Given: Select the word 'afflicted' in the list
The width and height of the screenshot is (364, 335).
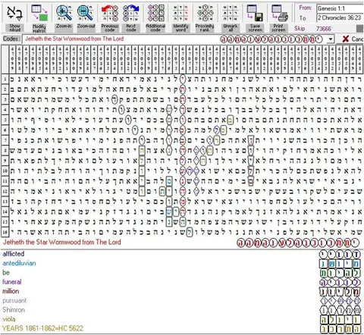Looking at the screenshot, I should 14,254.
